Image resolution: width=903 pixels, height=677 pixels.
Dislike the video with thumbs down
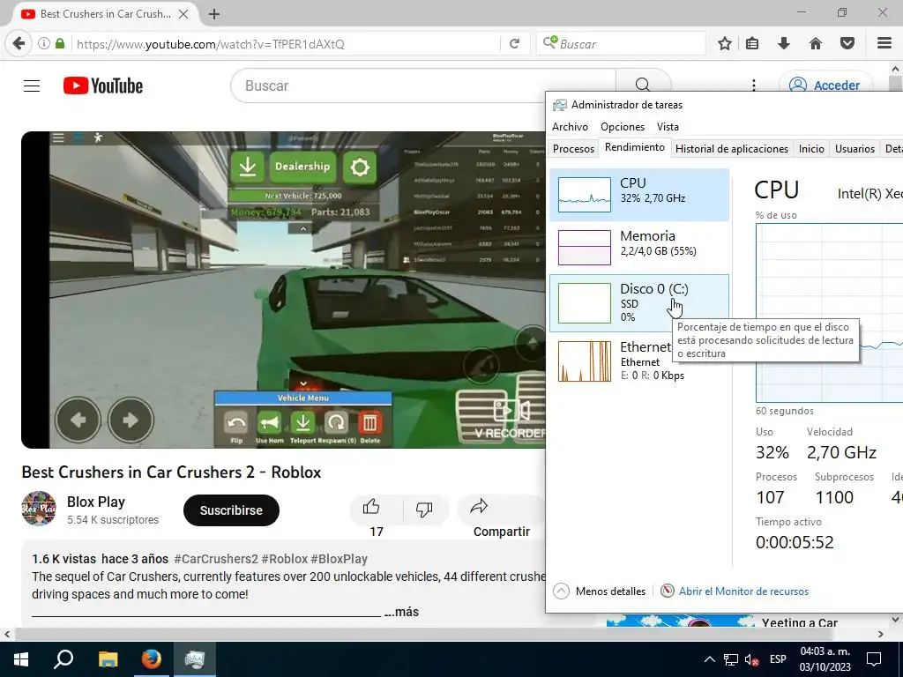point(424,509)
